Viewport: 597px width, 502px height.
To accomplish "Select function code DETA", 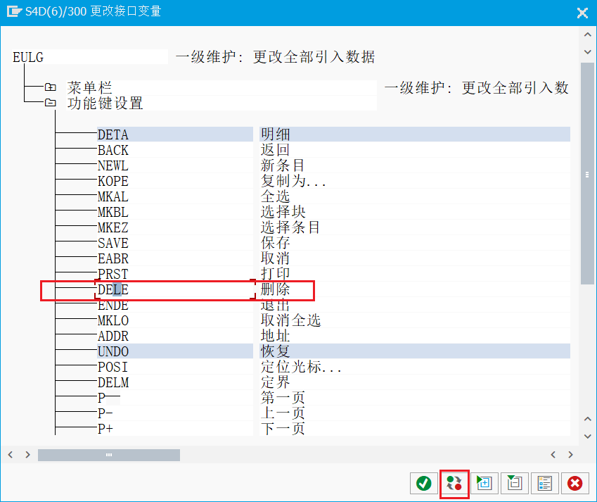I will (x=113, y=134).
